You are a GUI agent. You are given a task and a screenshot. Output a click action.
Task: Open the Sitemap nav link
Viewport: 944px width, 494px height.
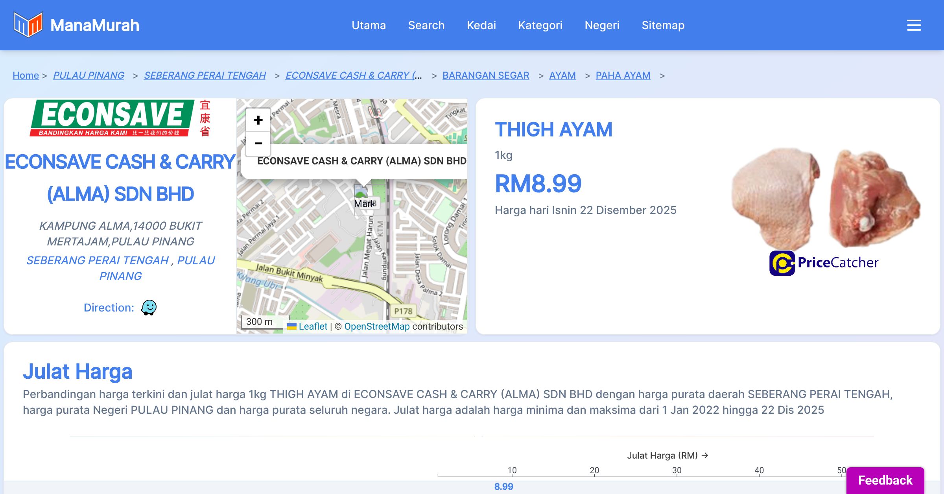click(663, 25)
